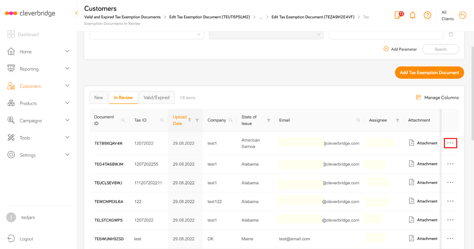Open row actions for TEWCMPEXL6A
The width and height of the screenshot is (474, 249).
point(451,201)
